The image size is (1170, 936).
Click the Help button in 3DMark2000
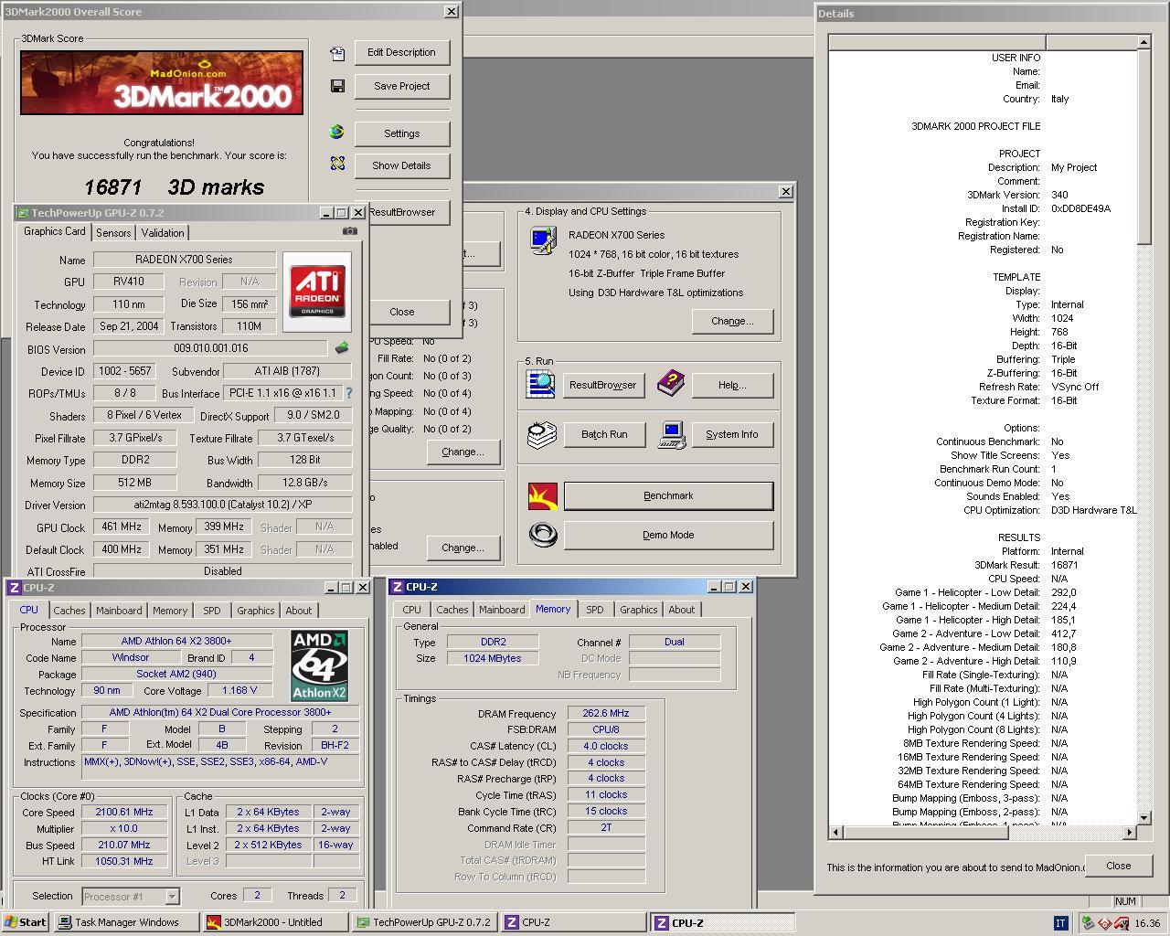(x=732, y=385)
